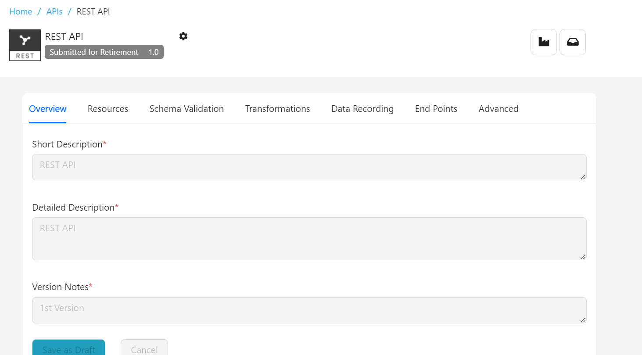Click the Submitted for Retirement status badge
The image size is (642, 355).
pos(94,52)
